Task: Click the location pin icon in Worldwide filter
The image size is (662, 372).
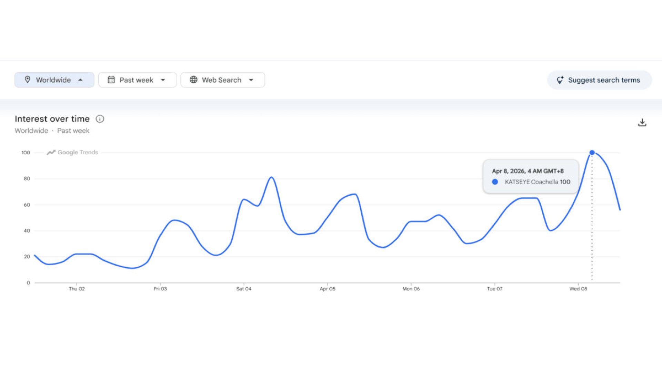Action: pos(28,80)
